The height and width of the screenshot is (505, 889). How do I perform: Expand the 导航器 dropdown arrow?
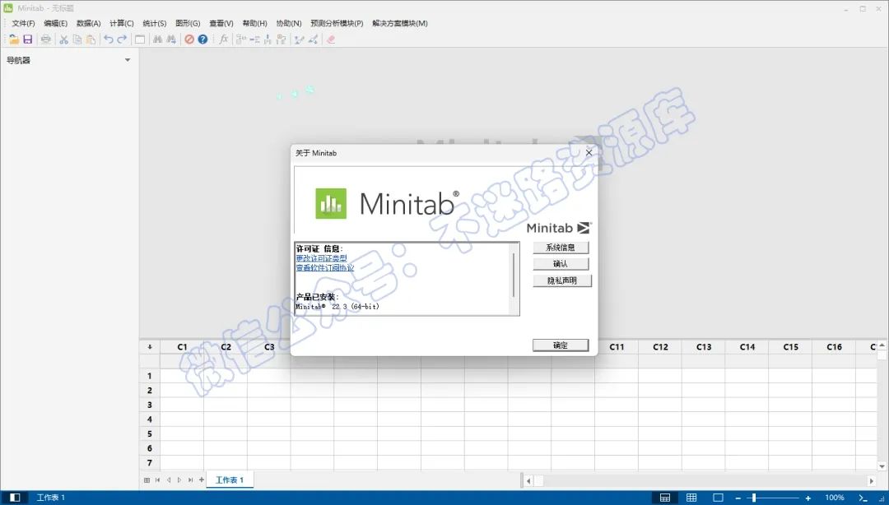point(128,60)
